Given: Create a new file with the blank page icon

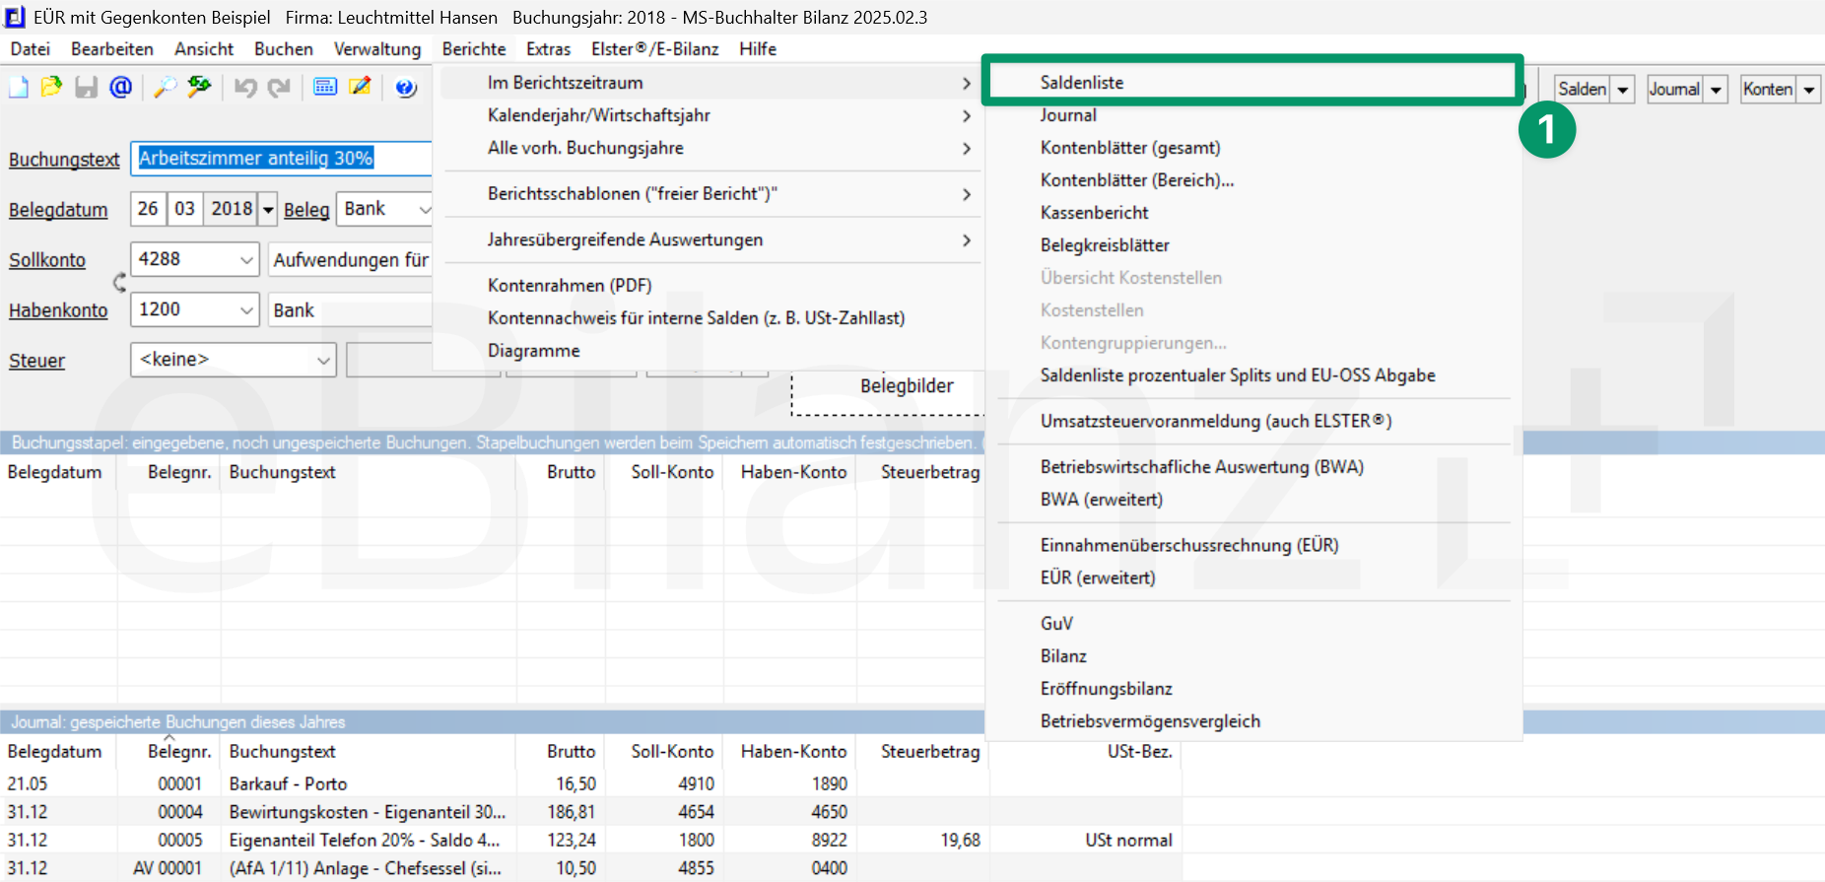Looking at the screenshot, I should tap(19, 88).
